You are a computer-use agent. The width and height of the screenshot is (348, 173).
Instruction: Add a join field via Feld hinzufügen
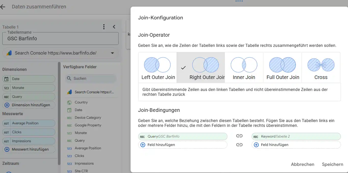tap(183, 144)
